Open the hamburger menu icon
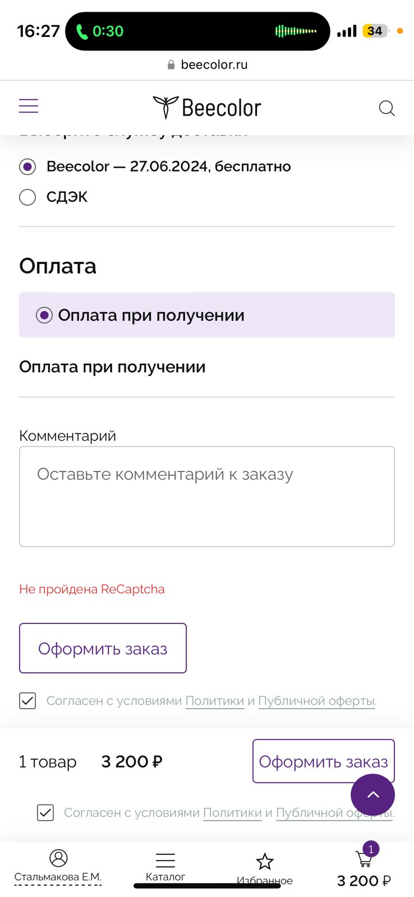Screen dimensions: 414x897 click(x=29, y=106)
